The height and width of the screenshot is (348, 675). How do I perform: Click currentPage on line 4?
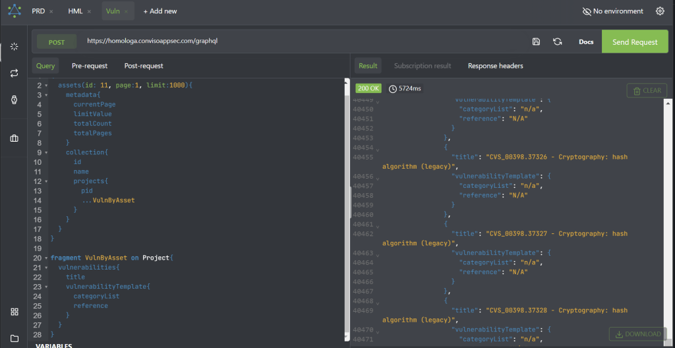point(94,105)
